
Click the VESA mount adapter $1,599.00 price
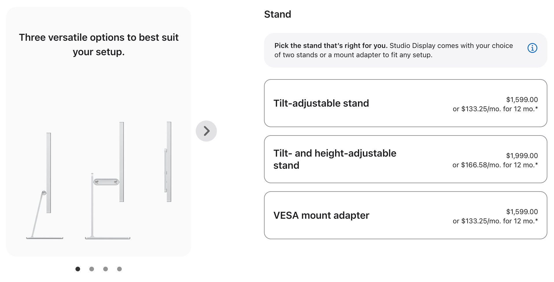point(522,212)
